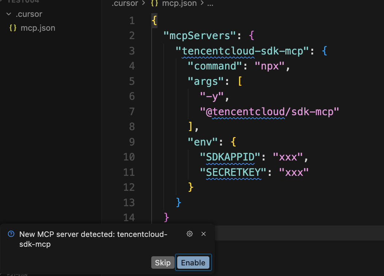Click the Enable button in MCP notification

[x=193, y=262]
